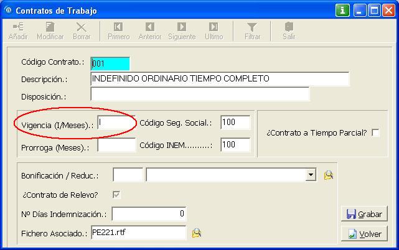The image size is (399, 250).
Task: Open the green info icon in title bar
Action: [x=342, y=11]
